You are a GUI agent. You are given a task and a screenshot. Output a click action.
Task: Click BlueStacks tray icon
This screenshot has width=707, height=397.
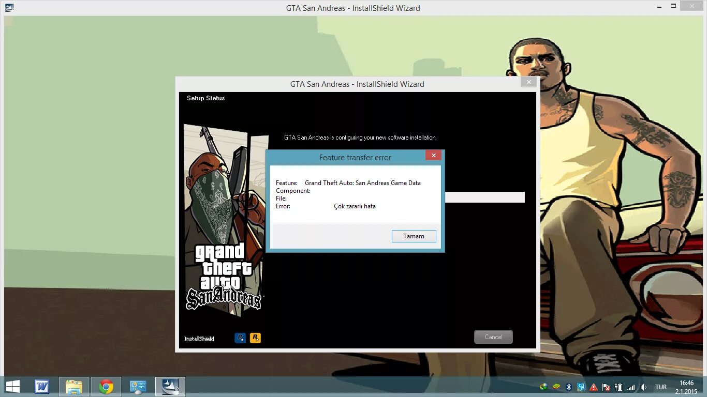pyautogui.click(x=556, y=387)
